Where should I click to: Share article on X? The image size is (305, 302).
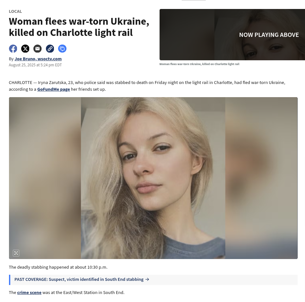point(25,48)
